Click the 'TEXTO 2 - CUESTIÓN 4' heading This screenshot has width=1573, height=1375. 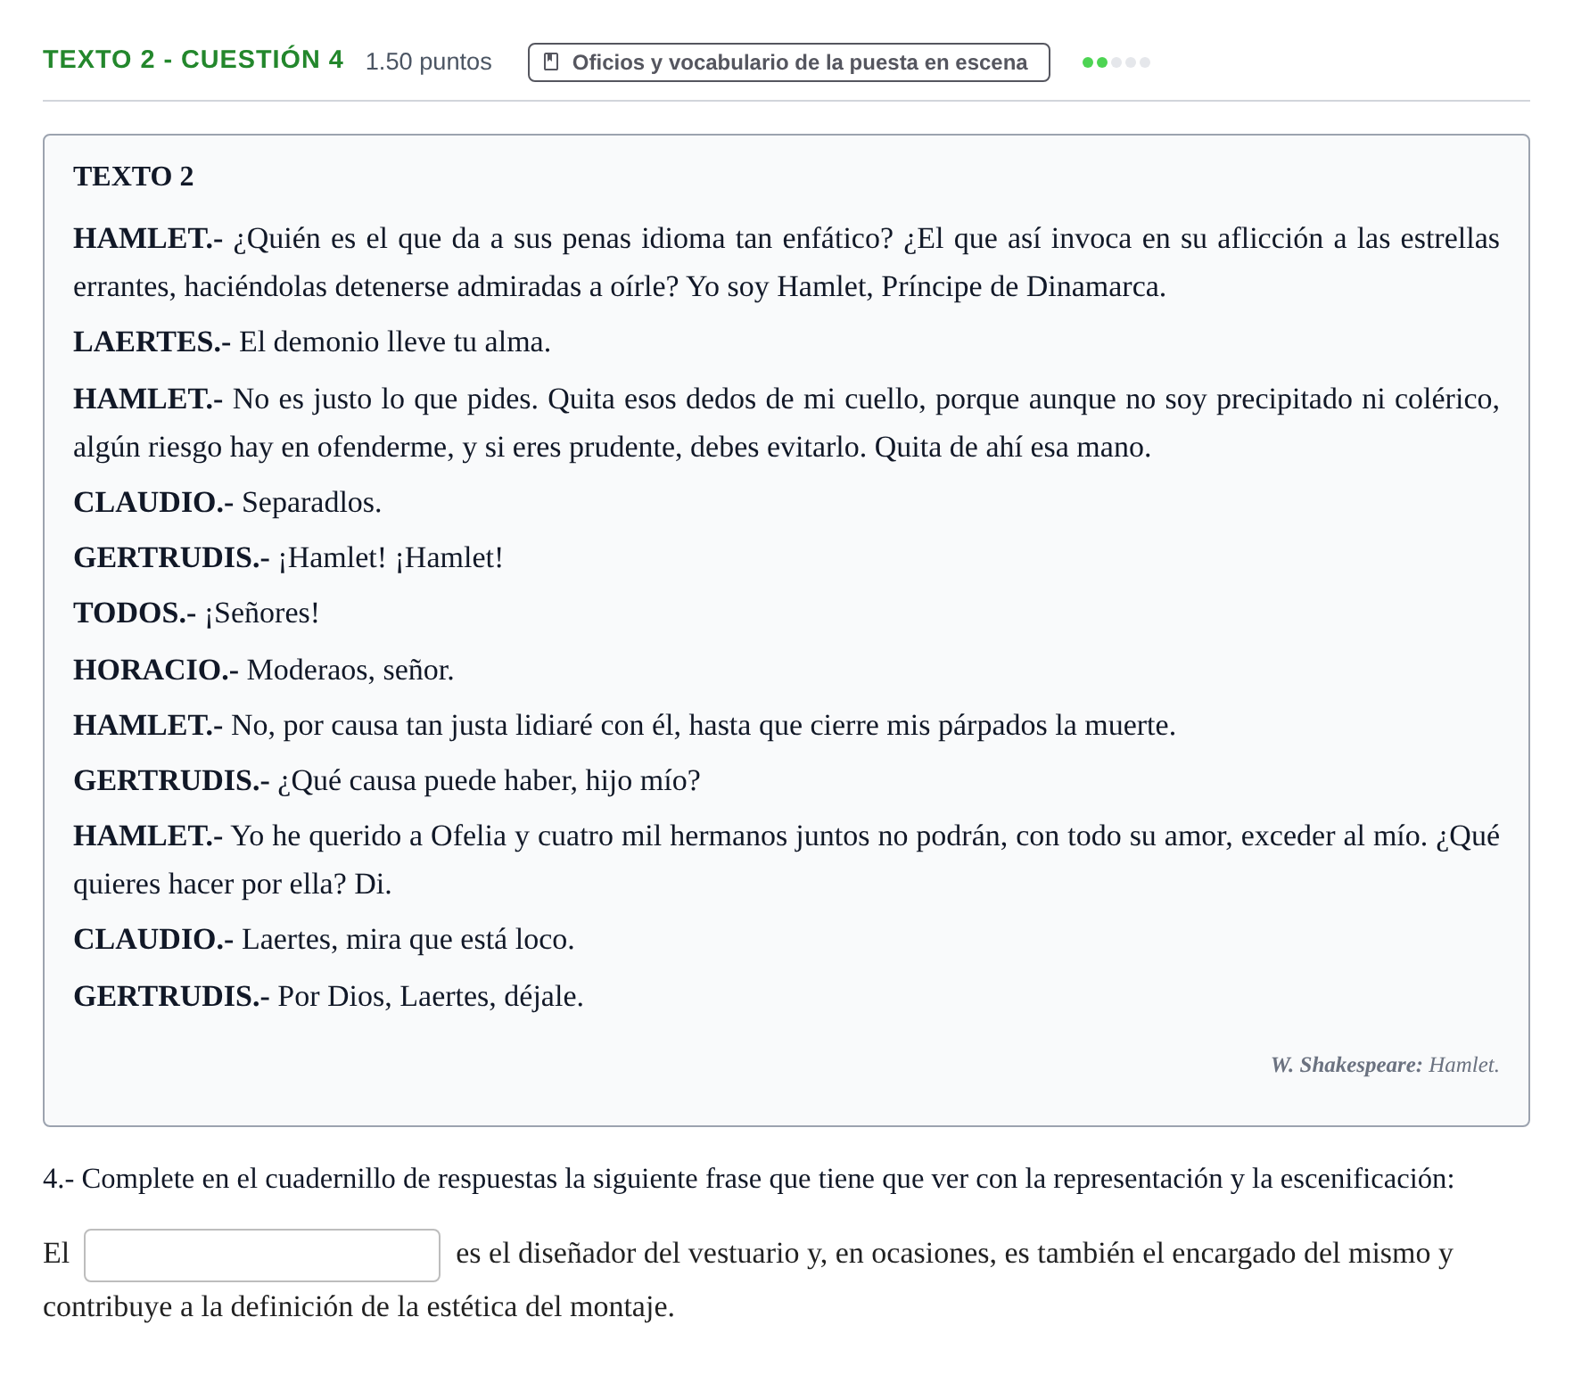coord(193,60)
